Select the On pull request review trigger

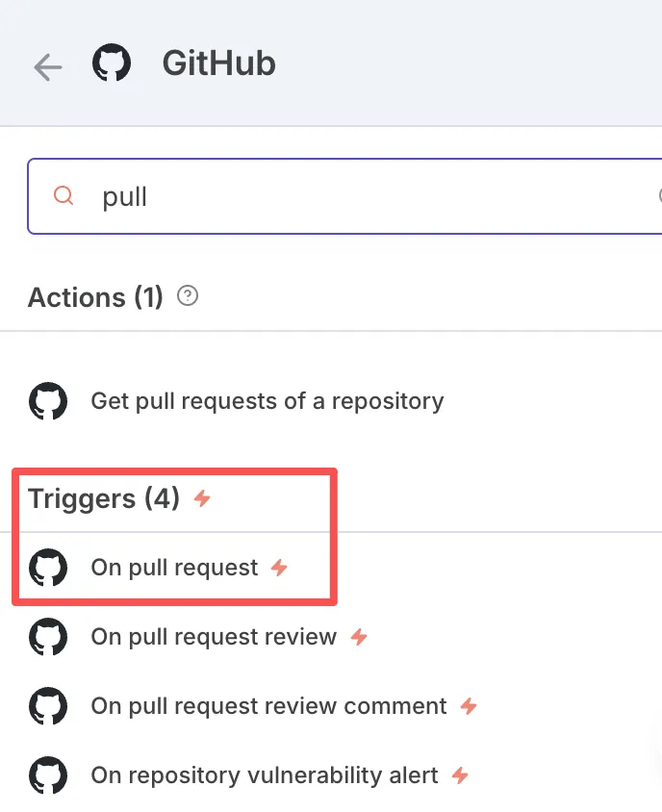(214, 637)
